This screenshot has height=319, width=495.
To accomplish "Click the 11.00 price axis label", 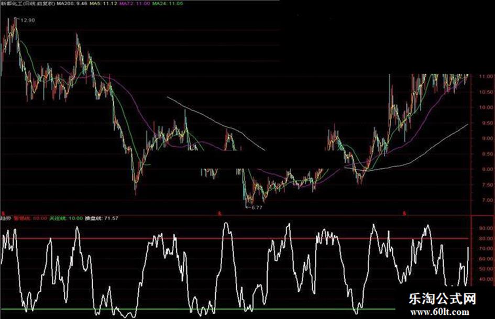I will [x=486, y=76].
